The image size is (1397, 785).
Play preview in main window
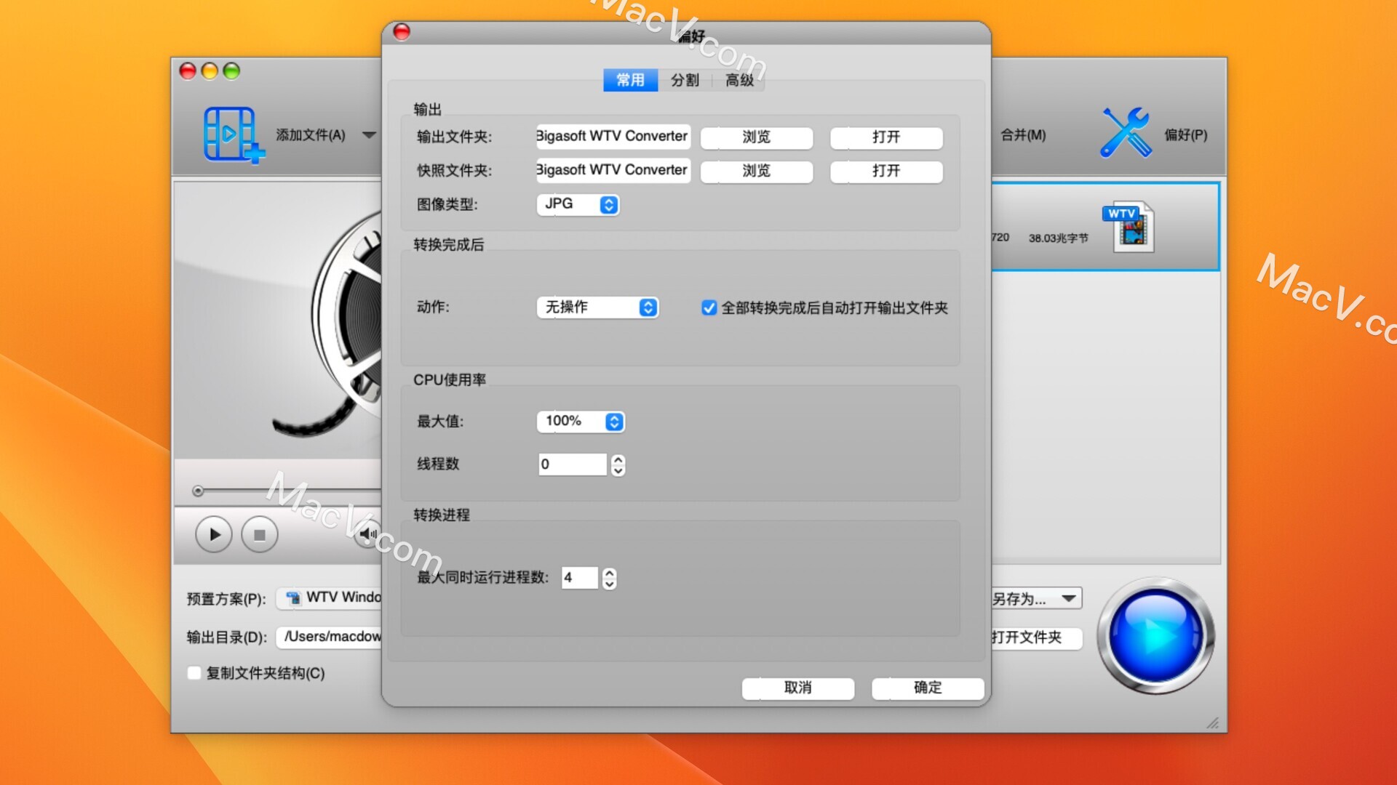click(x=214, y=535)
